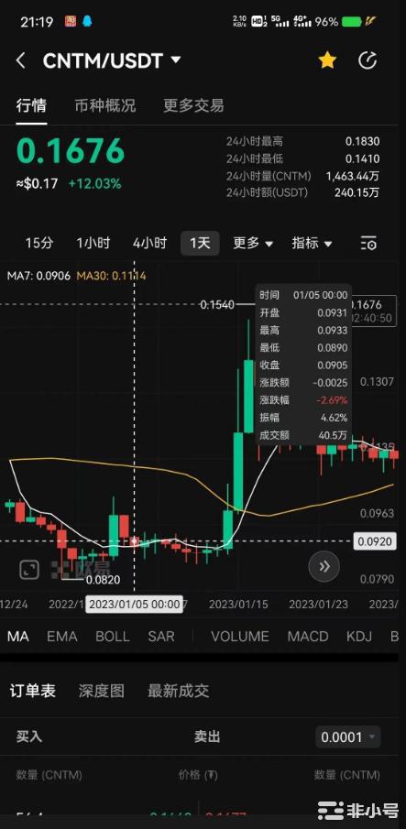
Task: Tap the 24小时最高 value 0.1830
Action: (x=362, y=141)
